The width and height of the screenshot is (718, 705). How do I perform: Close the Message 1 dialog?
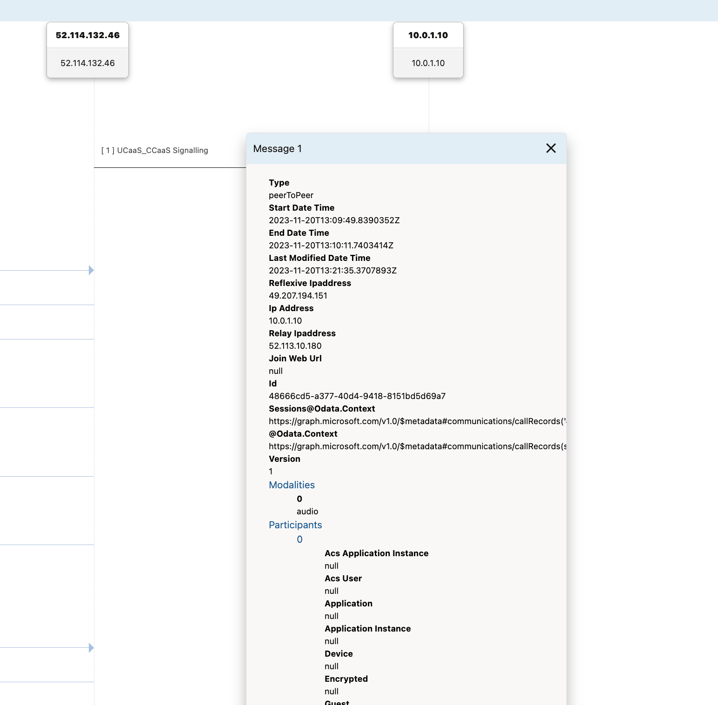click(551, 148)
